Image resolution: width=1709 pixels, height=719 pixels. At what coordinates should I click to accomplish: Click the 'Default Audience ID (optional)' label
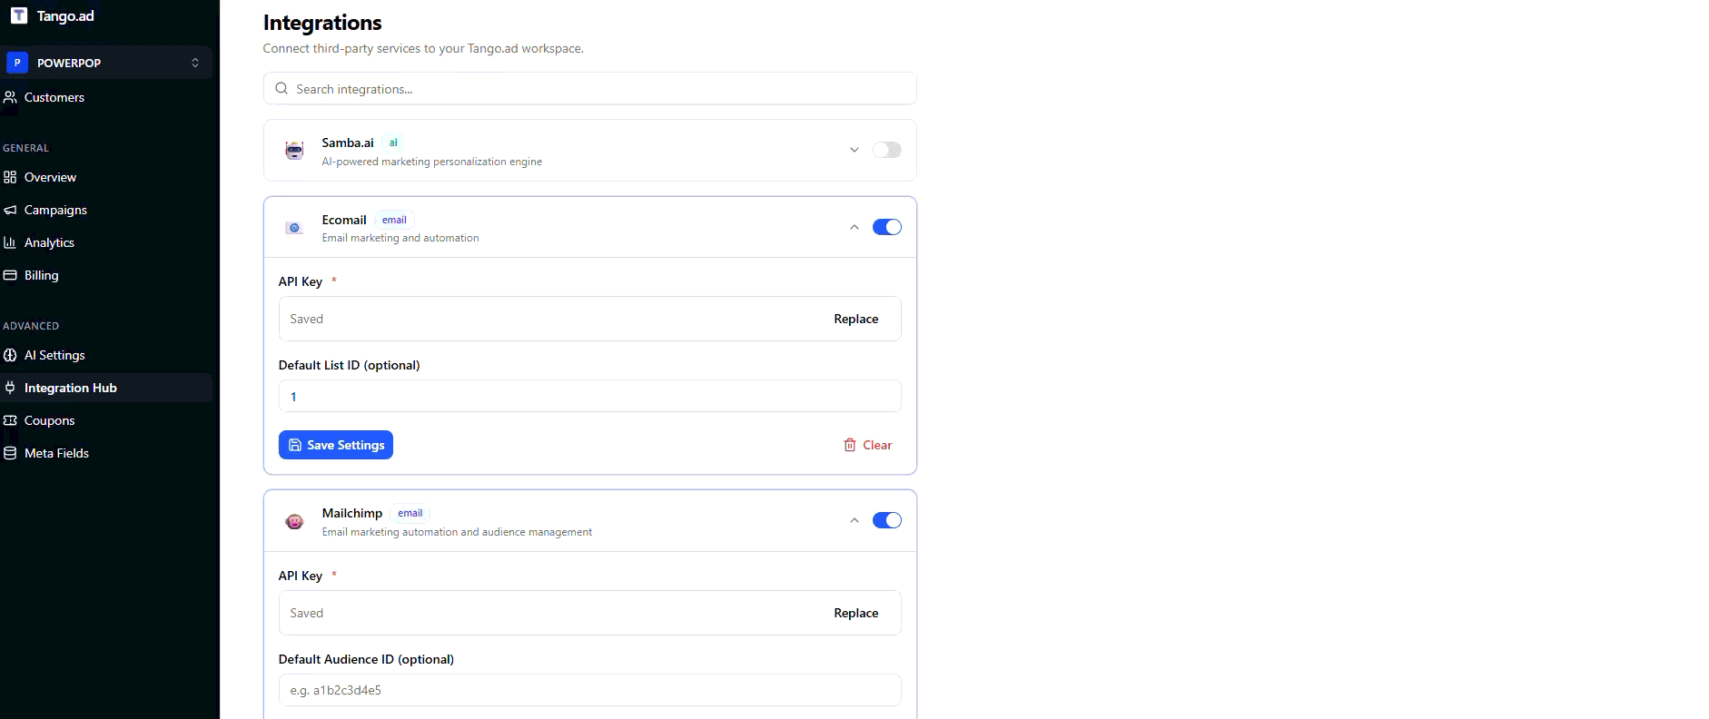(x=367, y=659)
